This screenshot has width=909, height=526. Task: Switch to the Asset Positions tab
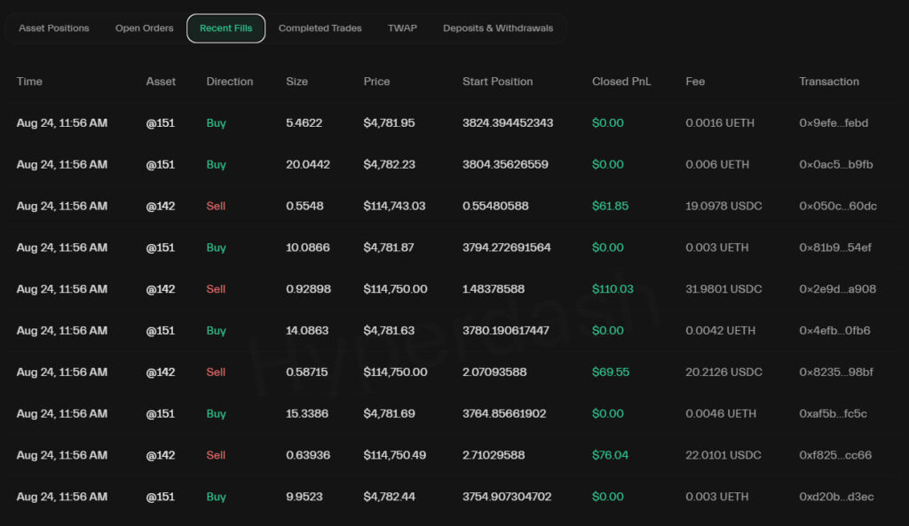(53, 27)
